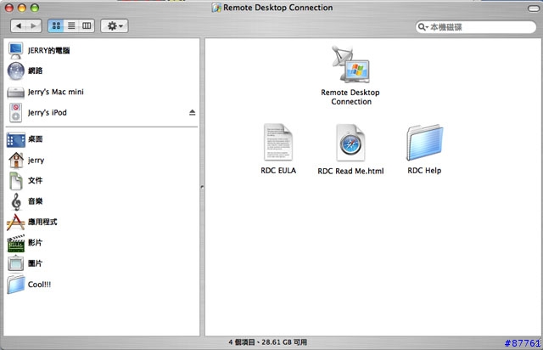
Task: Eject Jerry's iPod
Action: 193,112
